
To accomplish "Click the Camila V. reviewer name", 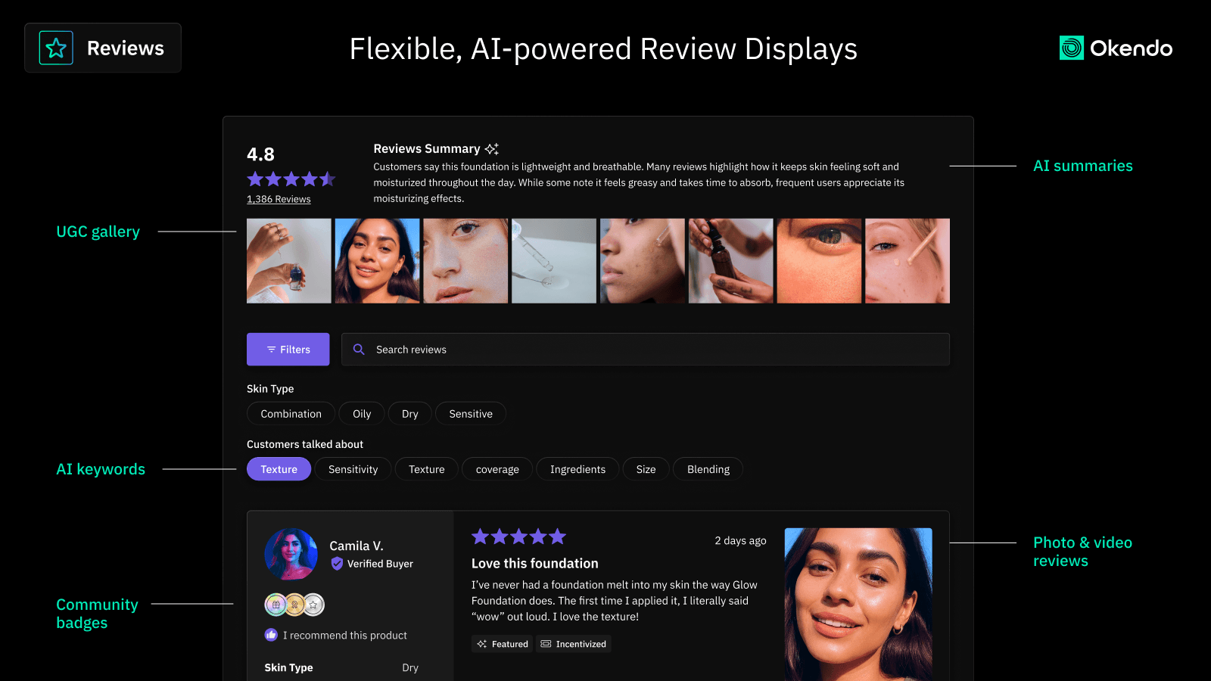I will 356,546.
